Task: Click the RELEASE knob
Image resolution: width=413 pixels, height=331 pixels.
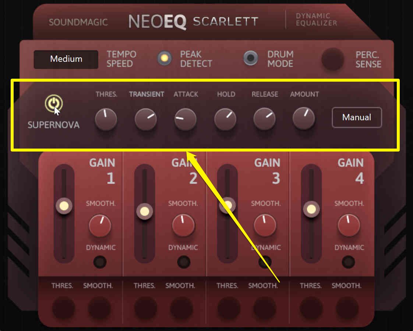Action: pos(264,119)
